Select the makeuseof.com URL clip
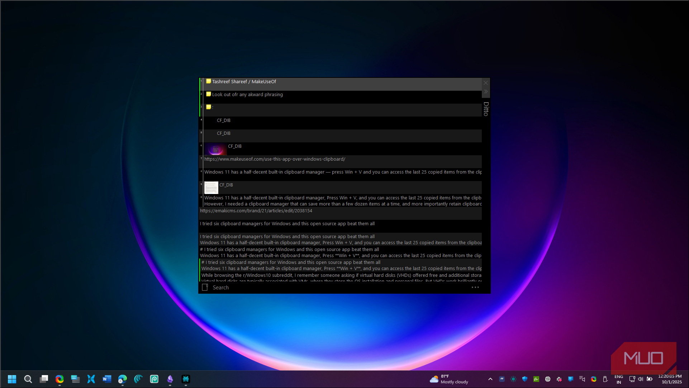Viewport: 689px width, 388px height. [275, 159]
